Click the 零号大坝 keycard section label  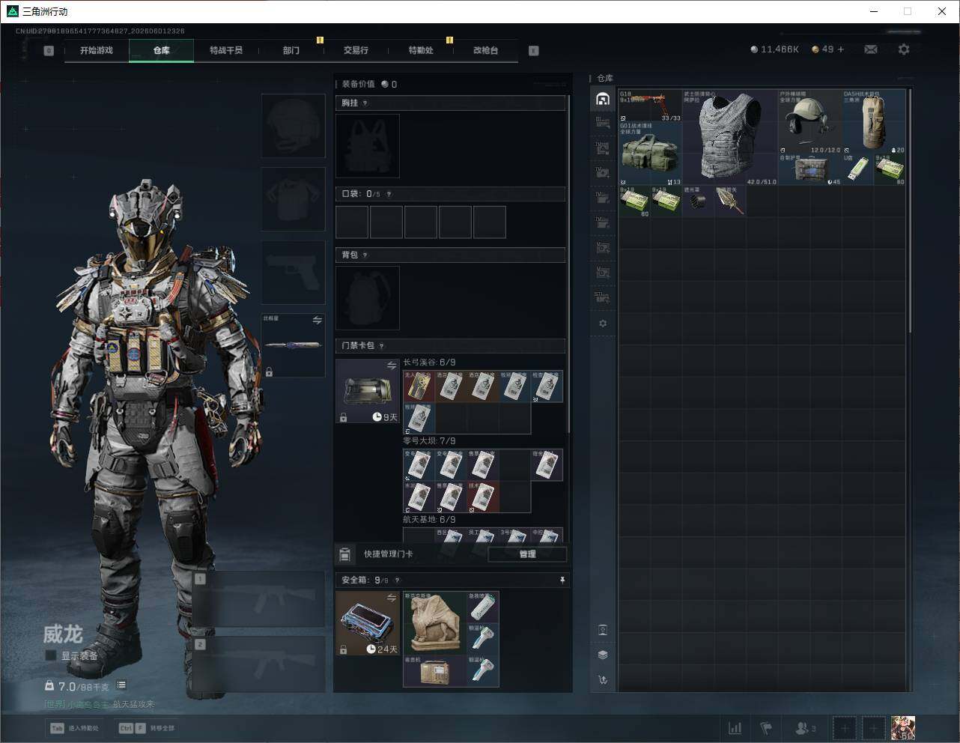(429, 441)
